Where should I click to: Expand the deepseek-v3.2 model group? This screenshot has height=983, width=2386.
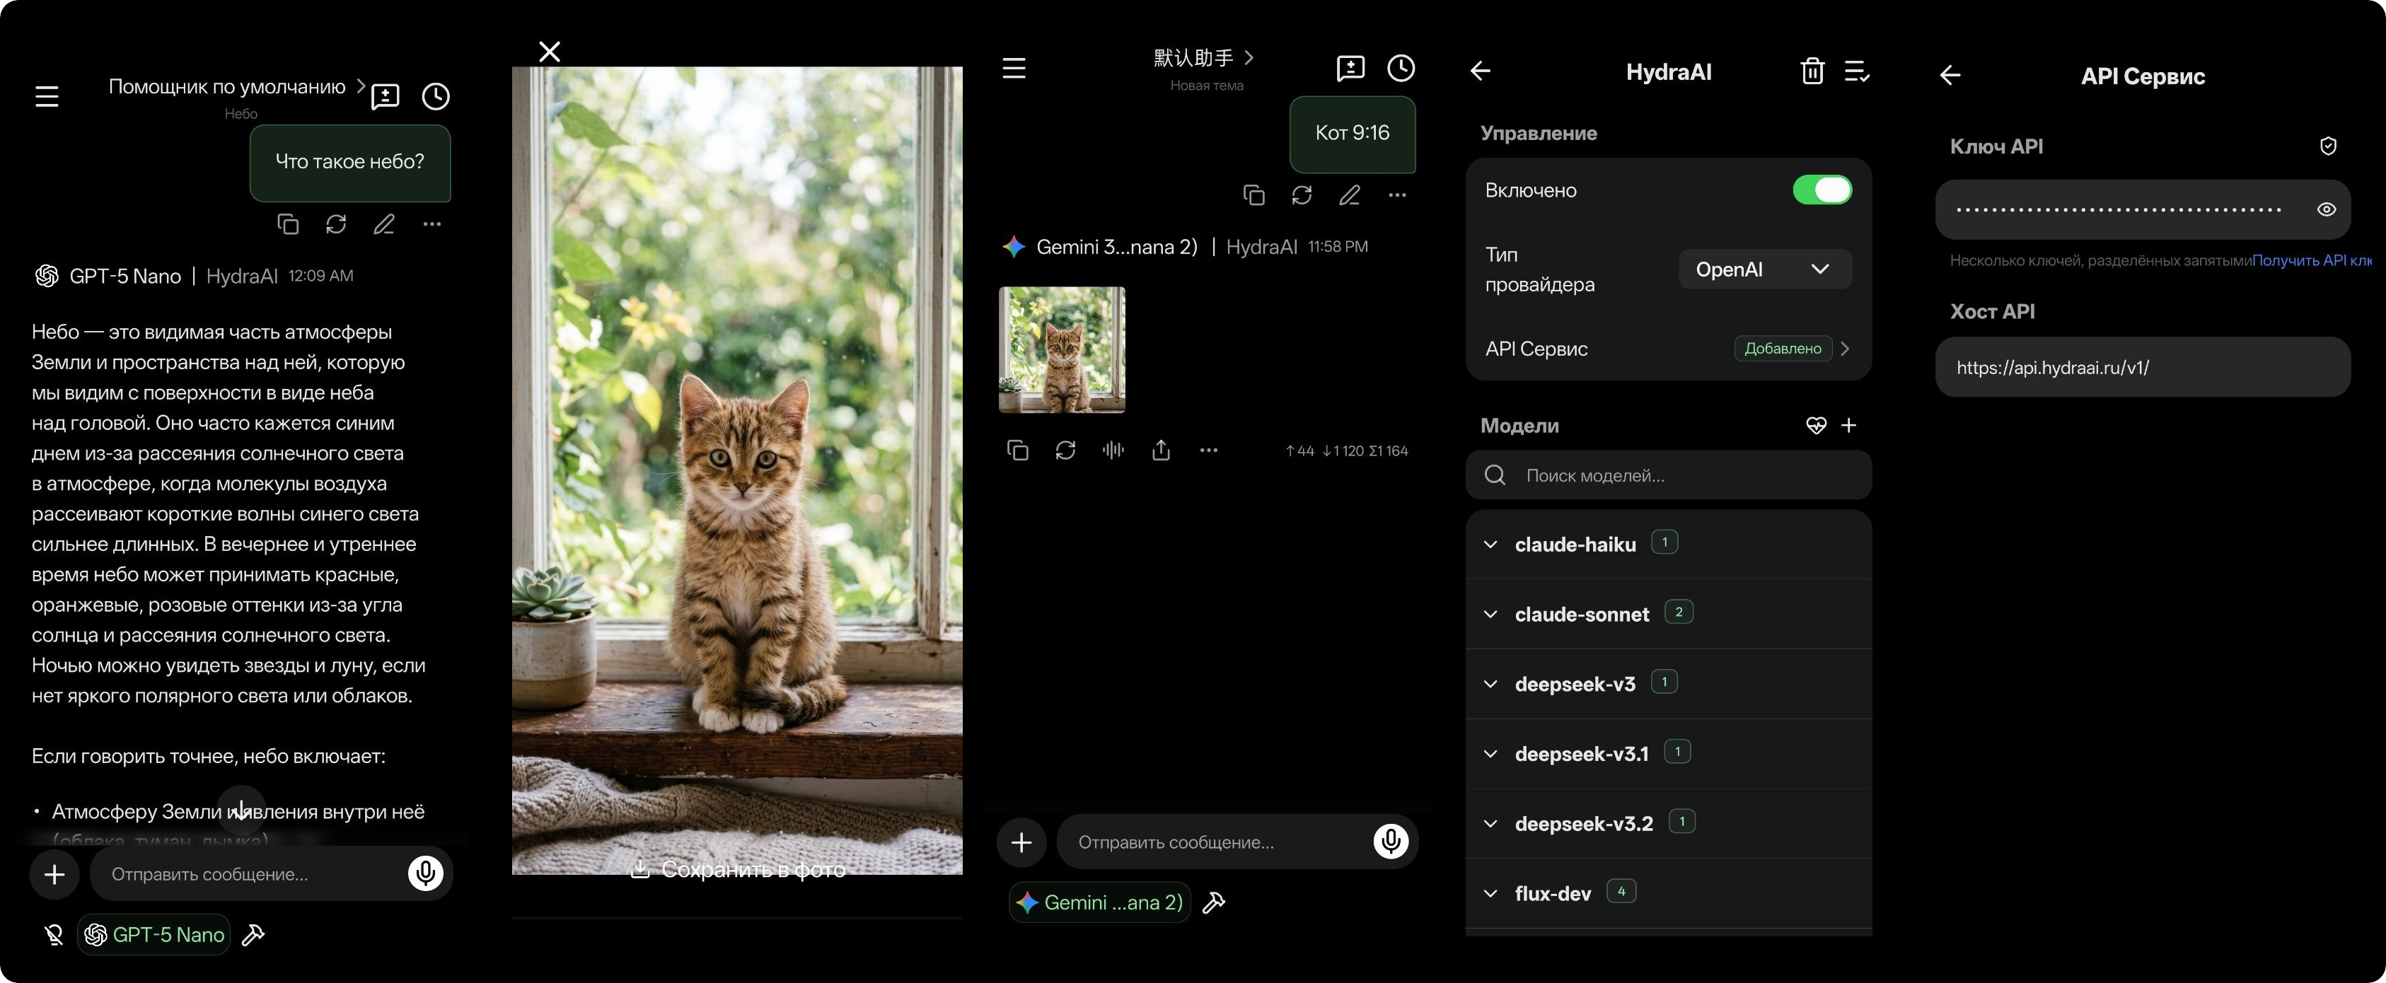[1490, 824]
